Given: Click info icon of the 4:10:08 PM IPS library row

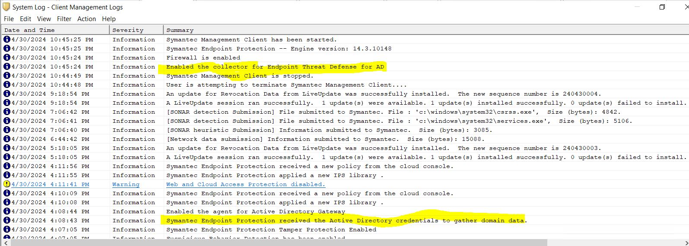Looking at the screenshot, I should [x=6, y=202].
